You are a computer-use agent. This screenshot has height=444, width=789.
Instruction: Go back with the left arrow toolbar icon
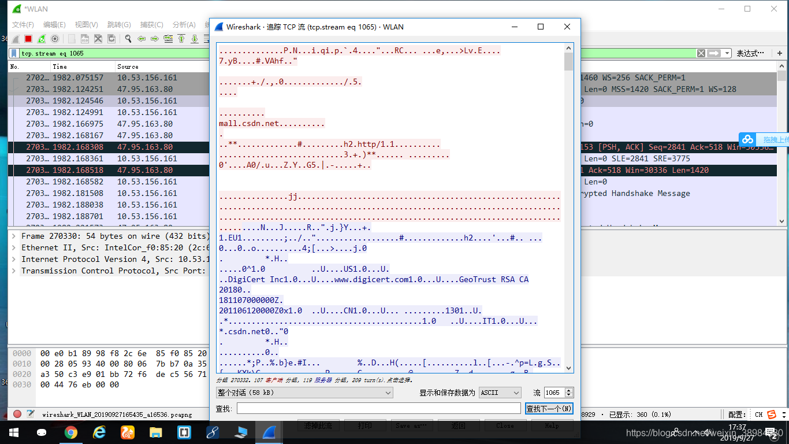pyautogui.click(x=142, y=39)
